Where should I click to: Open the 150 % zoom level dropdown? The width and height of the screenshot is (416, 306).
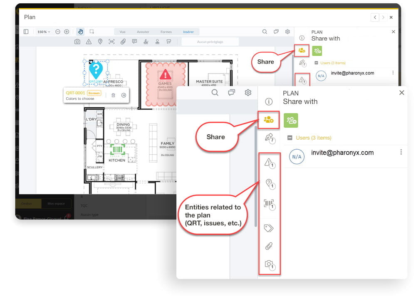[x=44, y=32]
